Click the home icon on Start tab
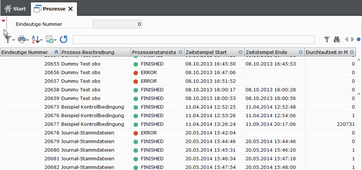The height and width of the screenshot is (170, 362). (x=8, y=9)
